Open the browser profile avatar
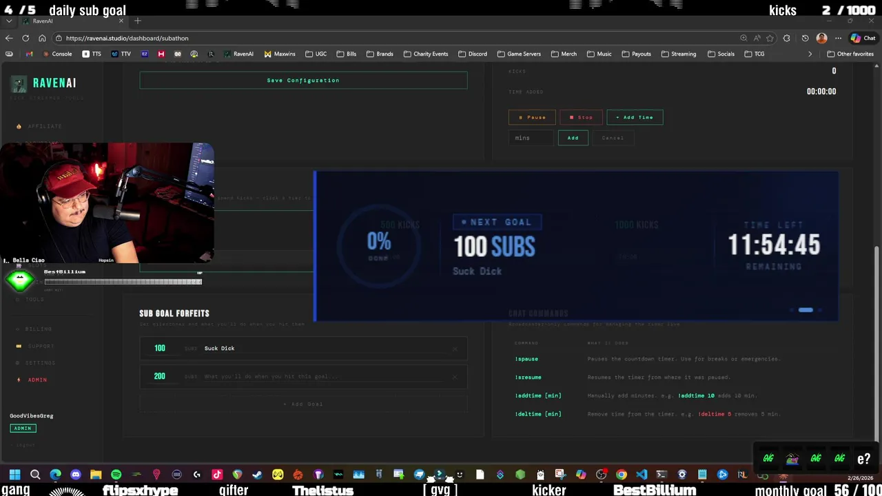The width and height of the screenshot is (882, 496). click(x=821, y=38)
